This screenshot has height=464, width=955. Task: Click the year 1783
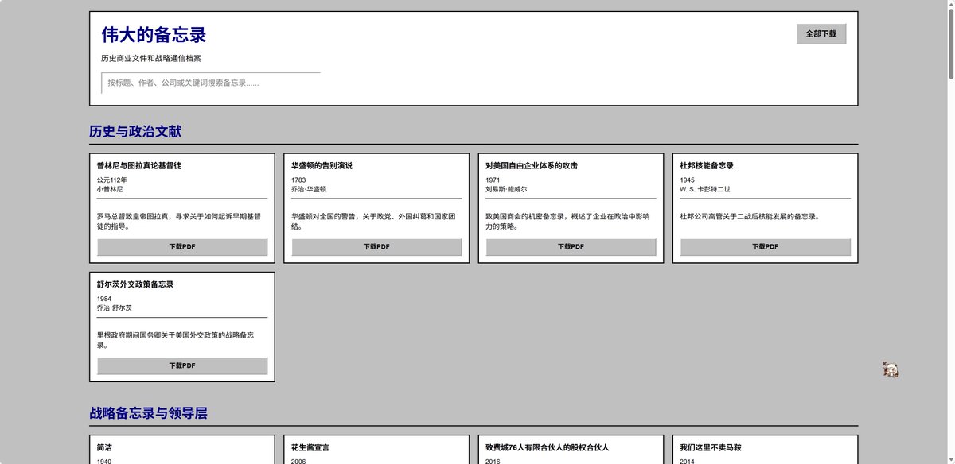pyautogui.click(x=298, y=180)
